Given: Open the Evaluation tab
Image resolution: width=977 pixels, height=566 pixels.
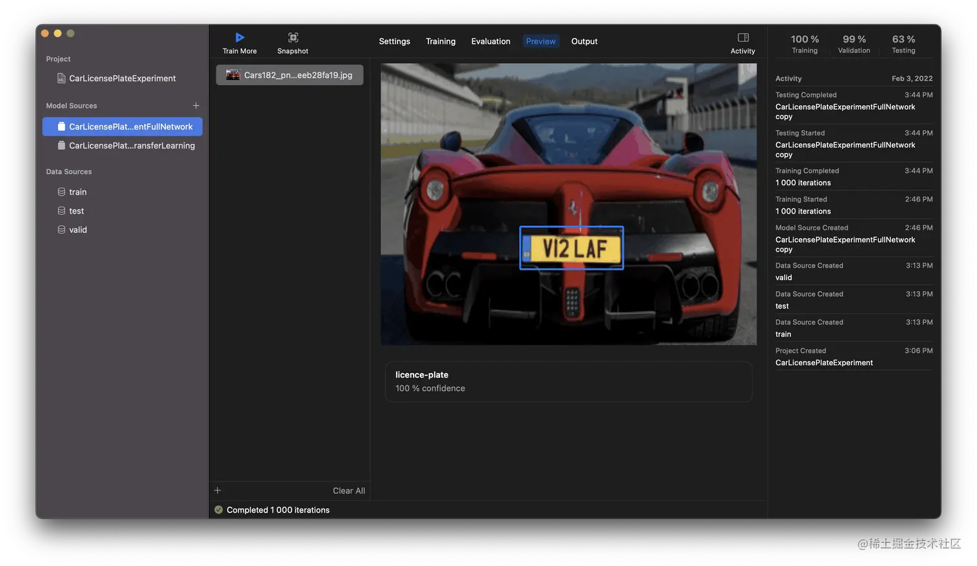Looking at the screenshot, I should 490,41.
